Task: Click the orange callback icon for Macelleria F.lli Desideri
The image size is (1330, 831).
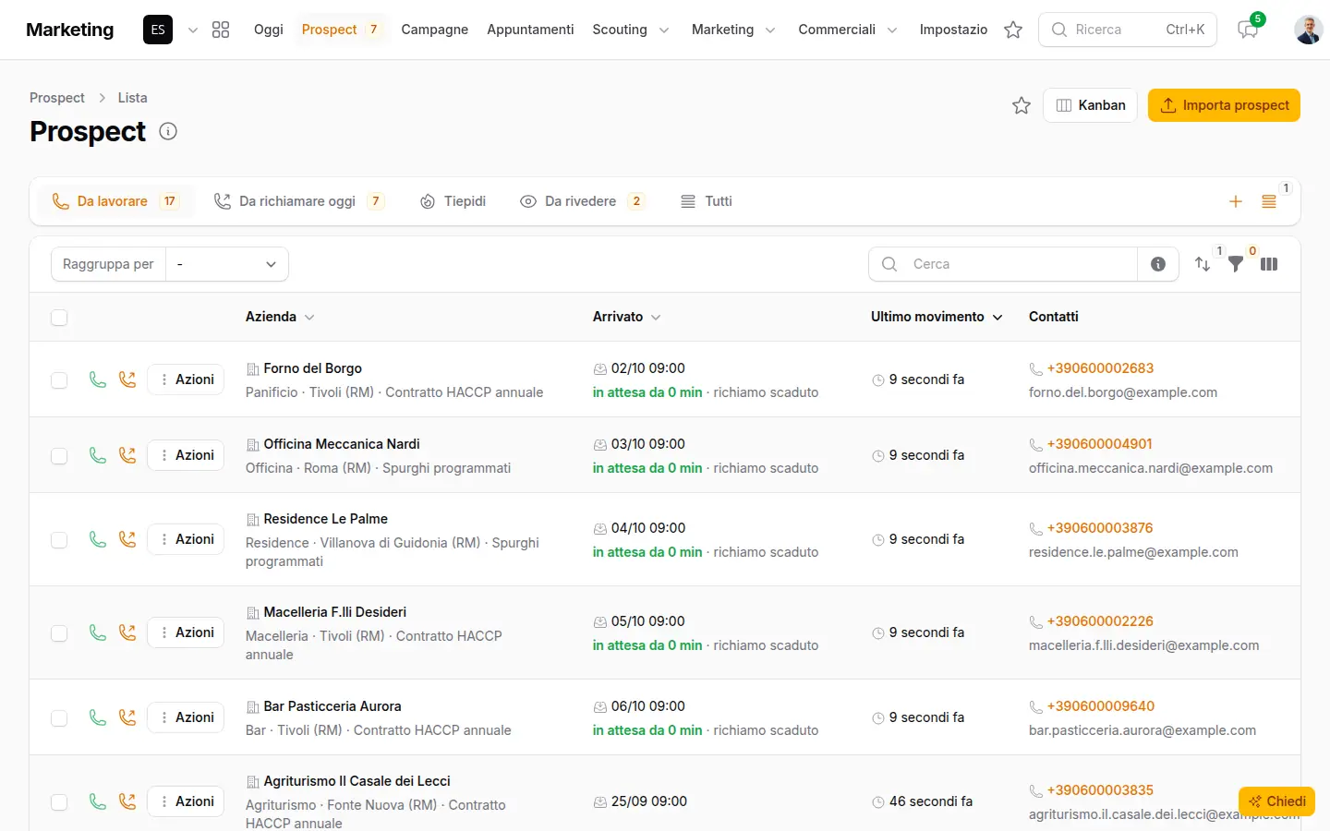Action: tap(127, 632)
